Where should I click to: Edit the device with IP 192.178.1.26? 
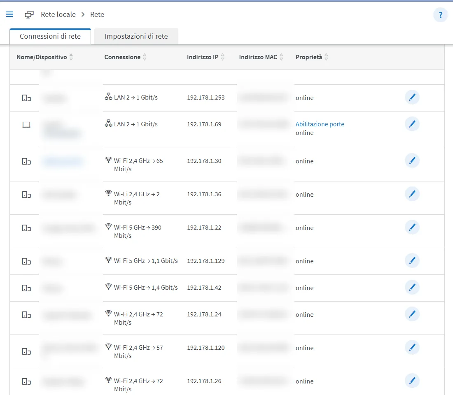click(x=412, y=381)
